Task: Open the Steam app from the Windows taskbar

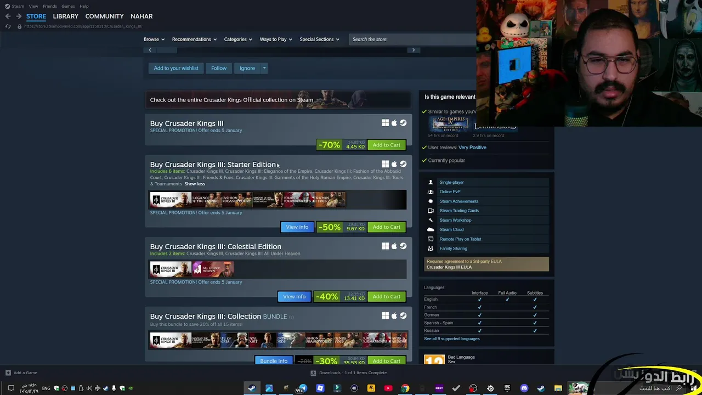Action: (252, 388)
